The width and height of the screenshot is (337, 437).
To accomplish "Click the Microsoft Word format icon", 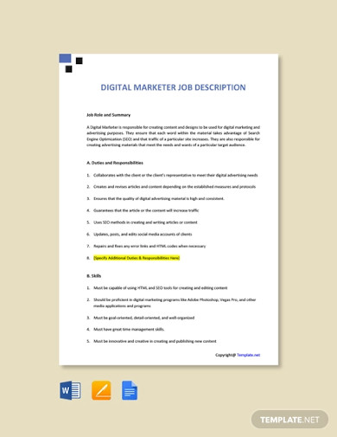I will point(70,390).
